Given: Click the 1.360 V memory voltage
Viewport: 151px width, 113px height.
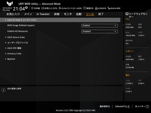Looking at the screenshot, I should pyautogui.click(x=141, y=59).
